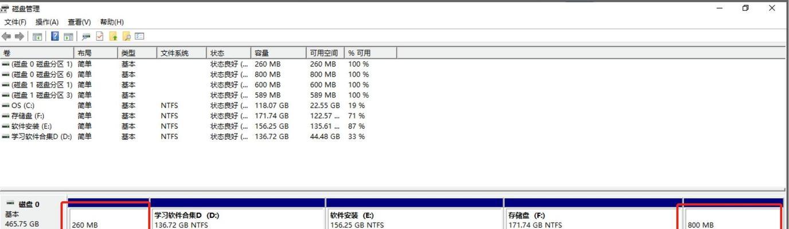Viewport: 789px width, 229px height.
Task: Click the 118.07 GB capacity cell
Action: click(271, 105)
